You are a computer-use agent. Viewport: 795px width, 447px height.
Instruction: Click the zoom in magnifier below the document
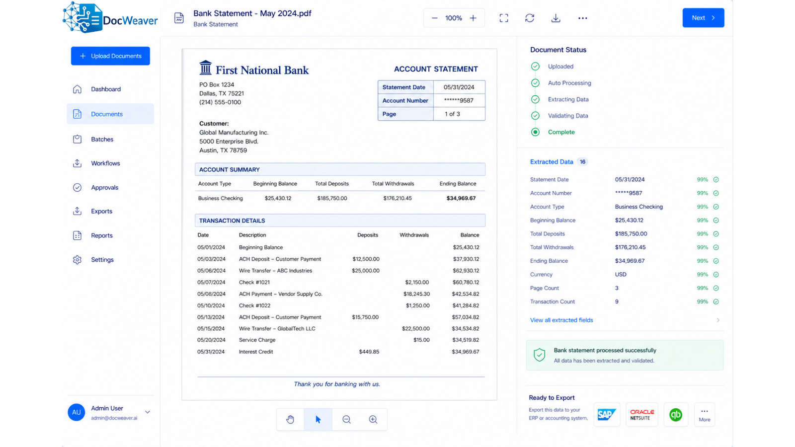pos(373,420)
